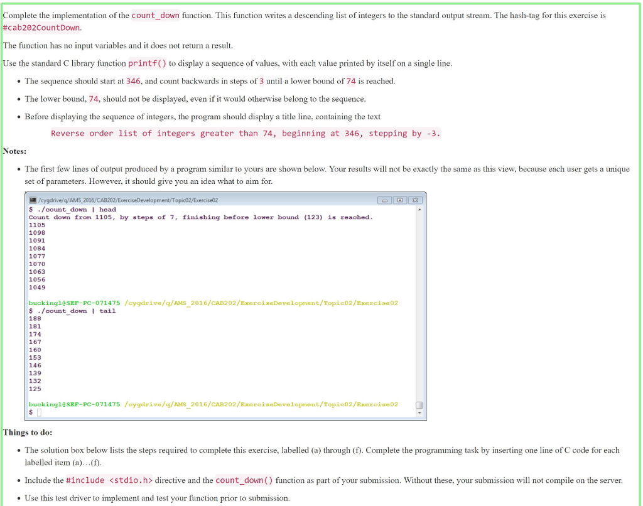Click the printf() highlighted code reference

coord(147,63)
